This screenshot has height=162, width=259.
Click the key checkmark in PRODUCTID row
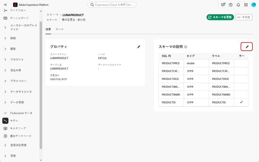point(241,102)
